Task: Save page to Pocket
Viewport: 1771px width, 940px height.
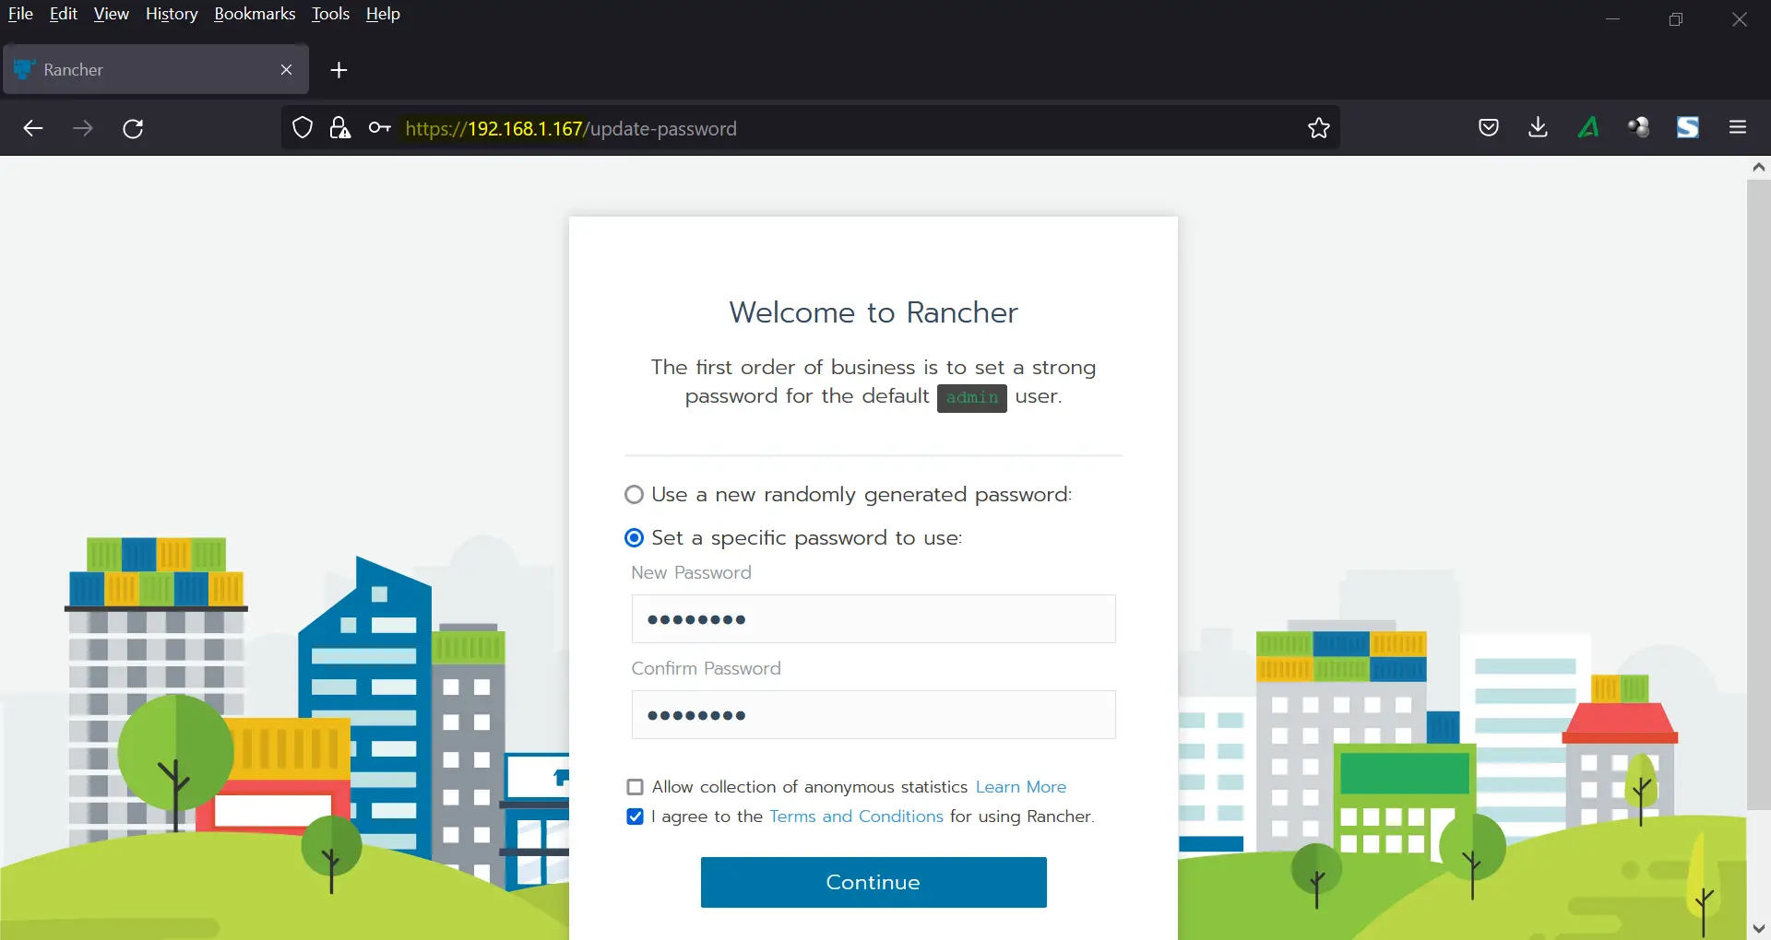Action: click(x=1488, y=128)
